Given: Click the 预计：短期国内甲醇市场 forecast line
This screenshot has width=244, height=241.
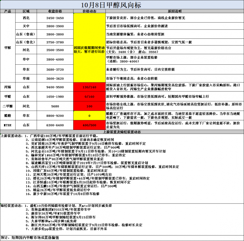Looking at the screenshot, I should coord(30,238).
